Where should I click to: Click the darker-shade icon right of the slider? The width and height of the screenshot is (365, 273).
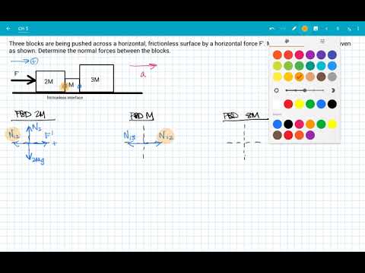click(333, 90)
